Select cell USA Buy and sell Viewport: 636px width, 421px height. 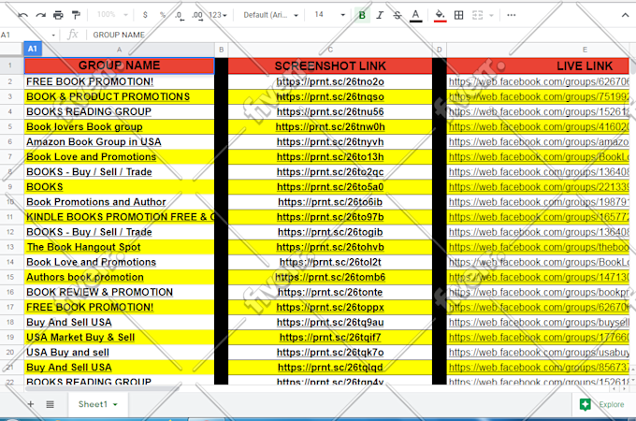120,353
